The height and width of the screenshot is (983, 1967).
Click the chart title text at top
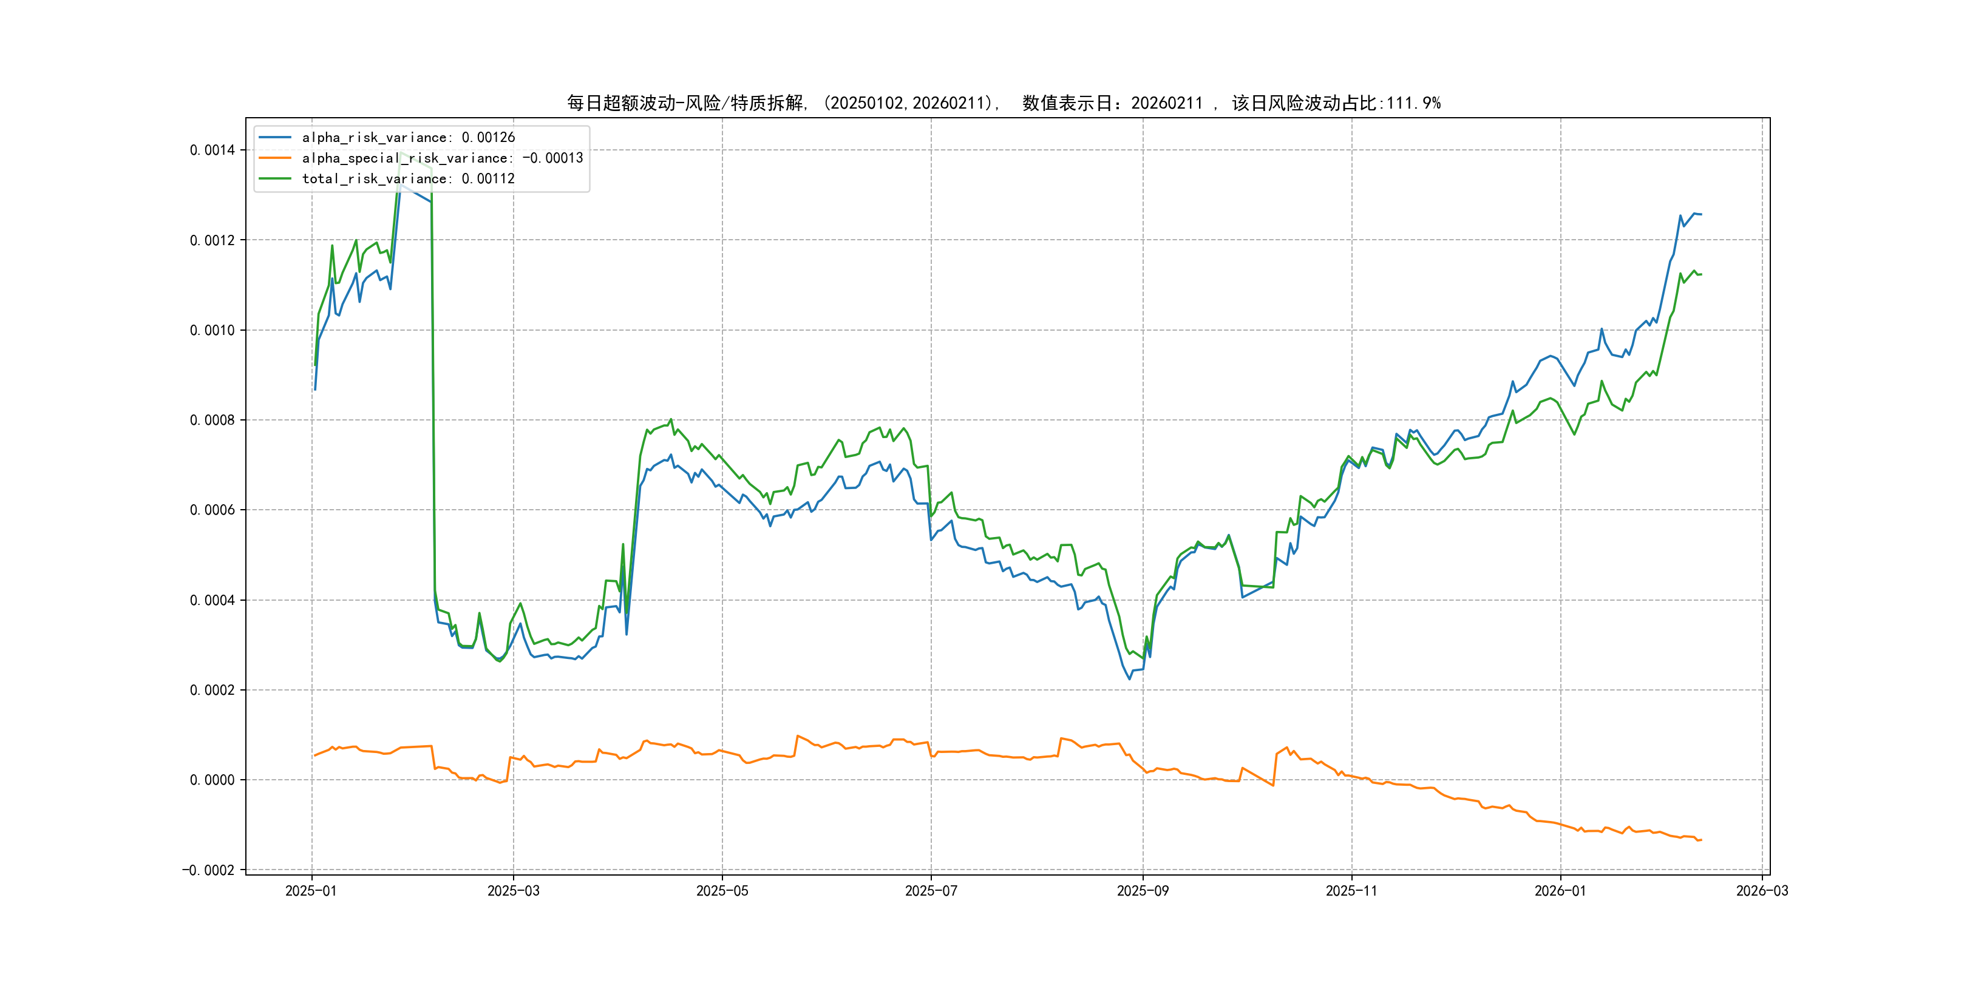click(1004, 103)
